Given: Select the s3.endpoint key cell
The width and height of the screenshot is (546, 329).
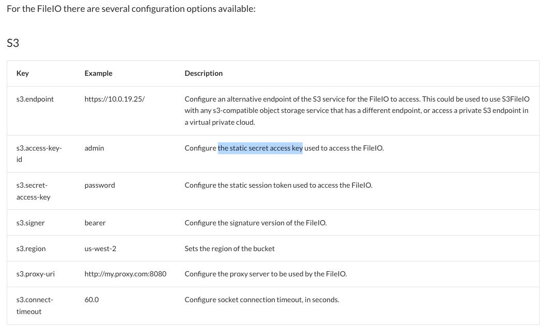Looking at the screenshot, I should [x=35, y=99].
